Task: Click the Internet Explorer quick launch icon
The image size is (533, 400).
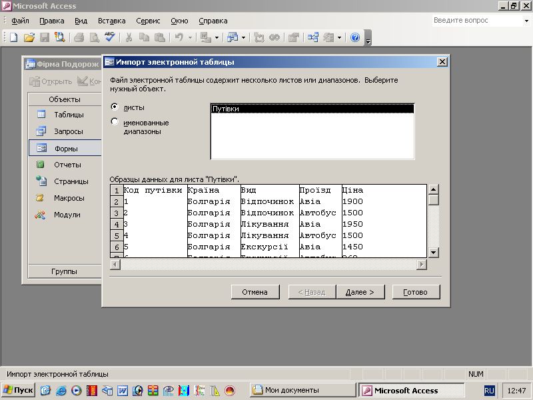Action: pos(61,391)
